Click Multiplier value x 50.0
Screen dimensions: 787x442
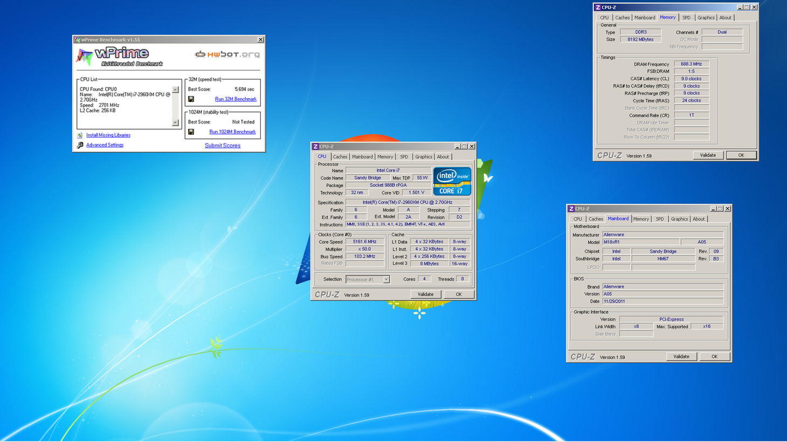click(365, 249)
